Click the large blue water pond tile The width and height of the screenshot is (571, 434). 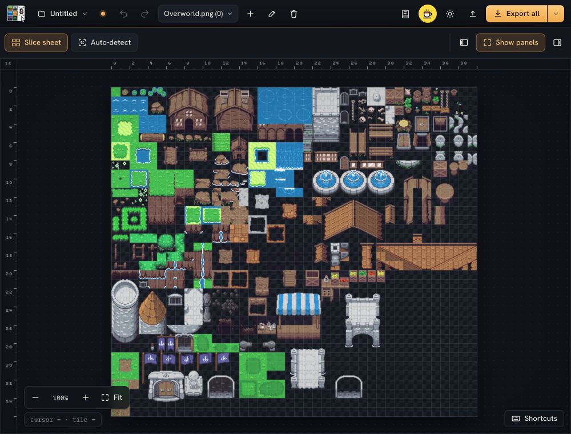pyautogui.click(x=285, y=106)
